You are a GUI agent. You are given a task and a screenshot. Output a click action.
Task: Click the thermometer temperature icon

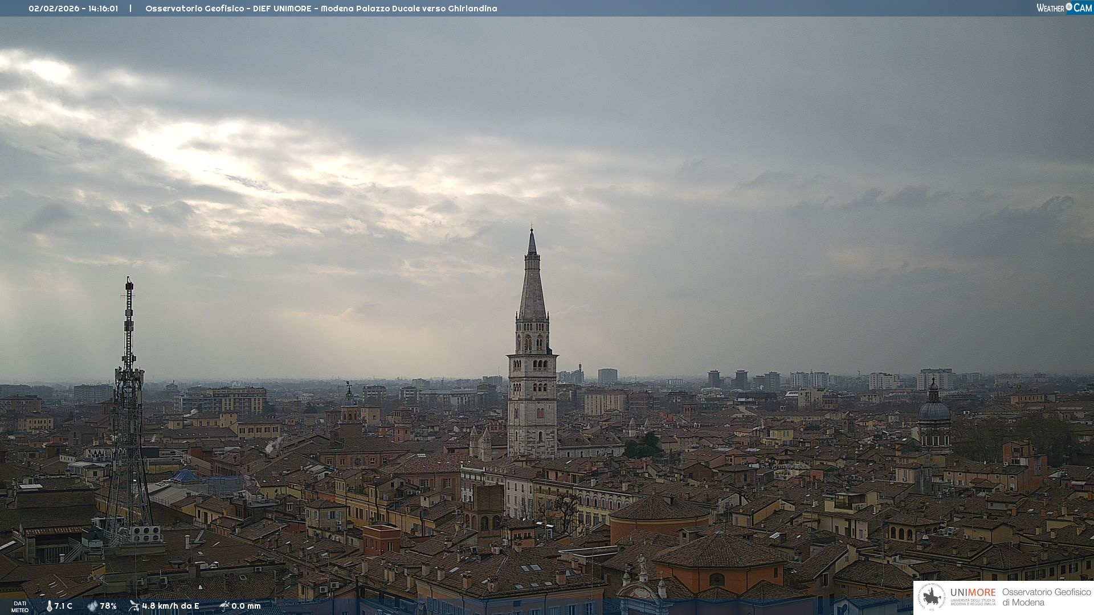(x=50, y=606)
